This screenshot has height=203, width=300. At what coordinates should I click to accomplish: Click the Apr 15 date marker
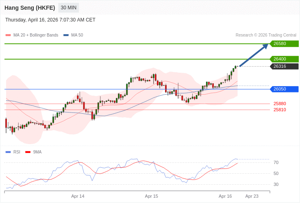(x=152, y=196)
